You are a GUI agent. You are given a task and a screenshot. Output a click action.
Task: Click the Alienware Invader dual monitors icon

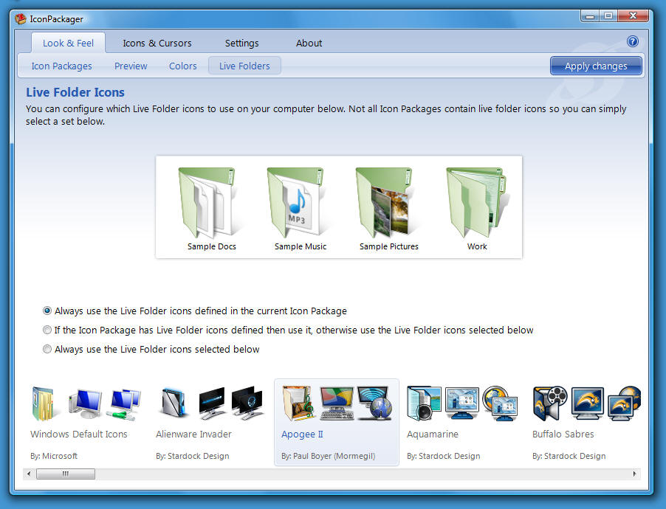tap(247, 404)
